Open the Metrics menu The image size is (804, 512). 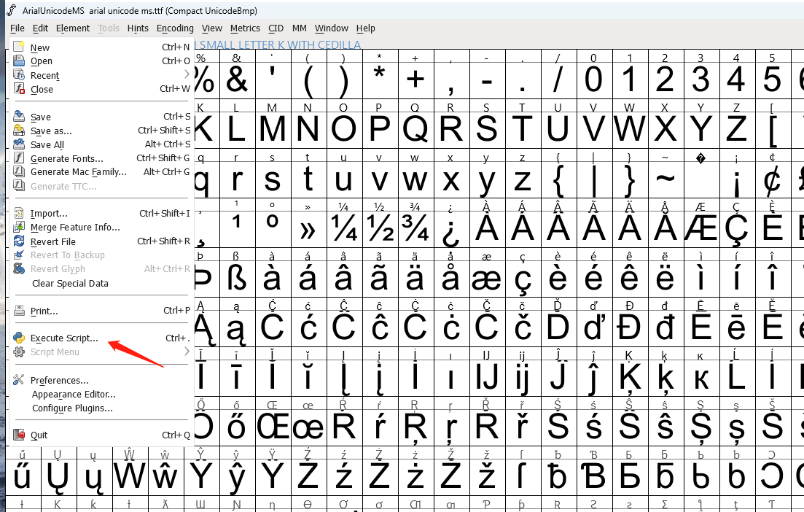[x=245, y=28]
